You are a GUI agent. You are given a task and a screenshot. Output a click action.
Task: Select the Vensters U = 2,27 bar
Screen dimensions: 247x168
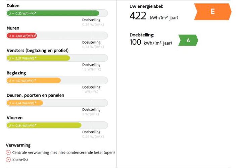tap(38, 58)
